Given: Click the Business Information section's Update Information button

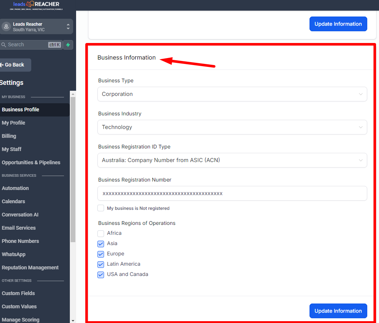Looking at the screenshot, I should coord(338,311).
